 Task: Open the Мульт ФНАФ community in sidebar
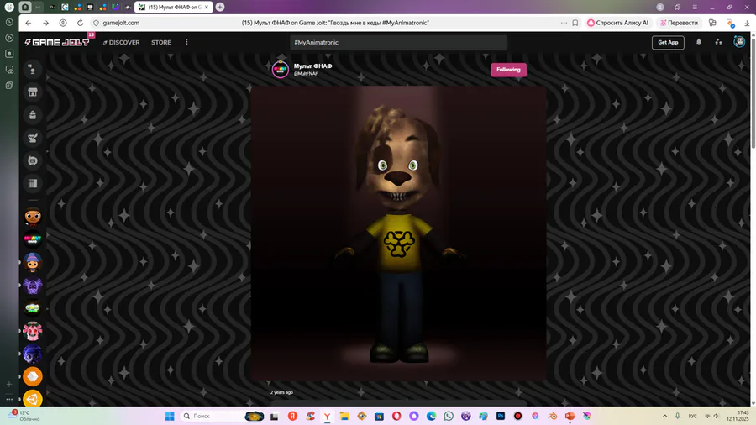pyautogui.click(x=32, y=239)
